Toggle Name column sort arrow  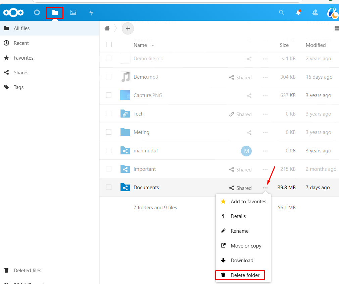153,46
